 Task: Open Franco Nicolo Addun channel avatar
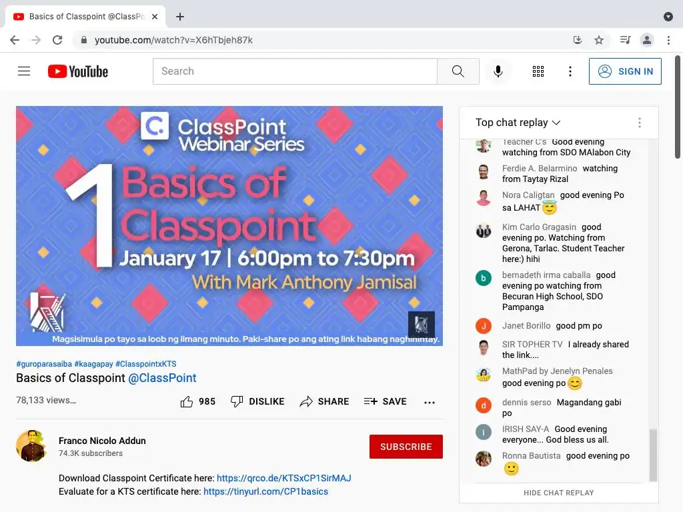[31, 446]
